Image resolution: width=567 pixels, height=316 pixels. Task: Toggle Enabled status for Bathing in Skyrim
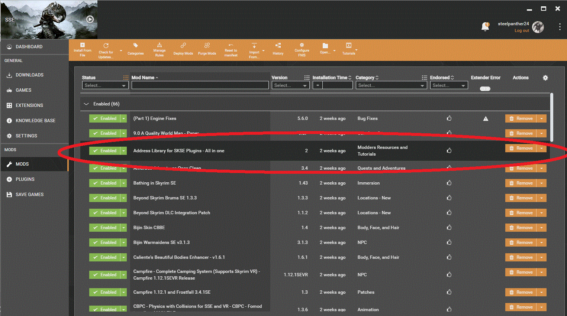coord(104,183)
